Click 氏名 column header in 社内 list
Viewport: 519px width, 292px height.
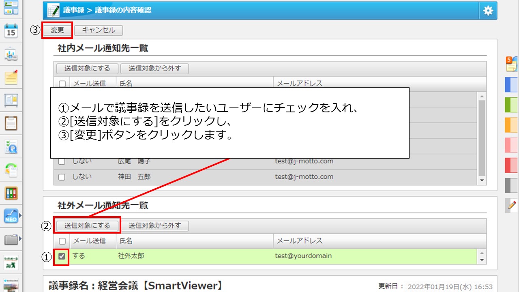coord(125,84)
